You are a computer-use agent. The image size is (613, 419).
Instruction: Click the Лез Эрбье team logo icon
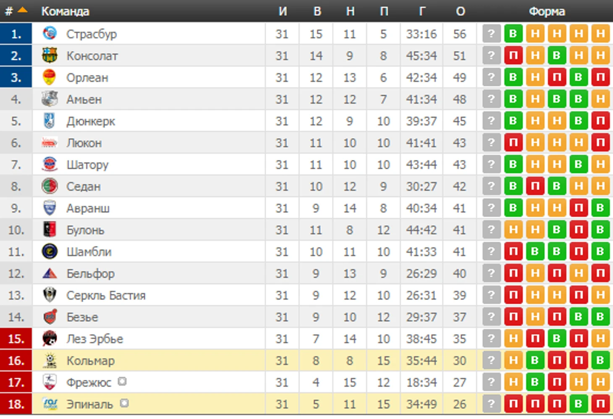tap(50, 339)
